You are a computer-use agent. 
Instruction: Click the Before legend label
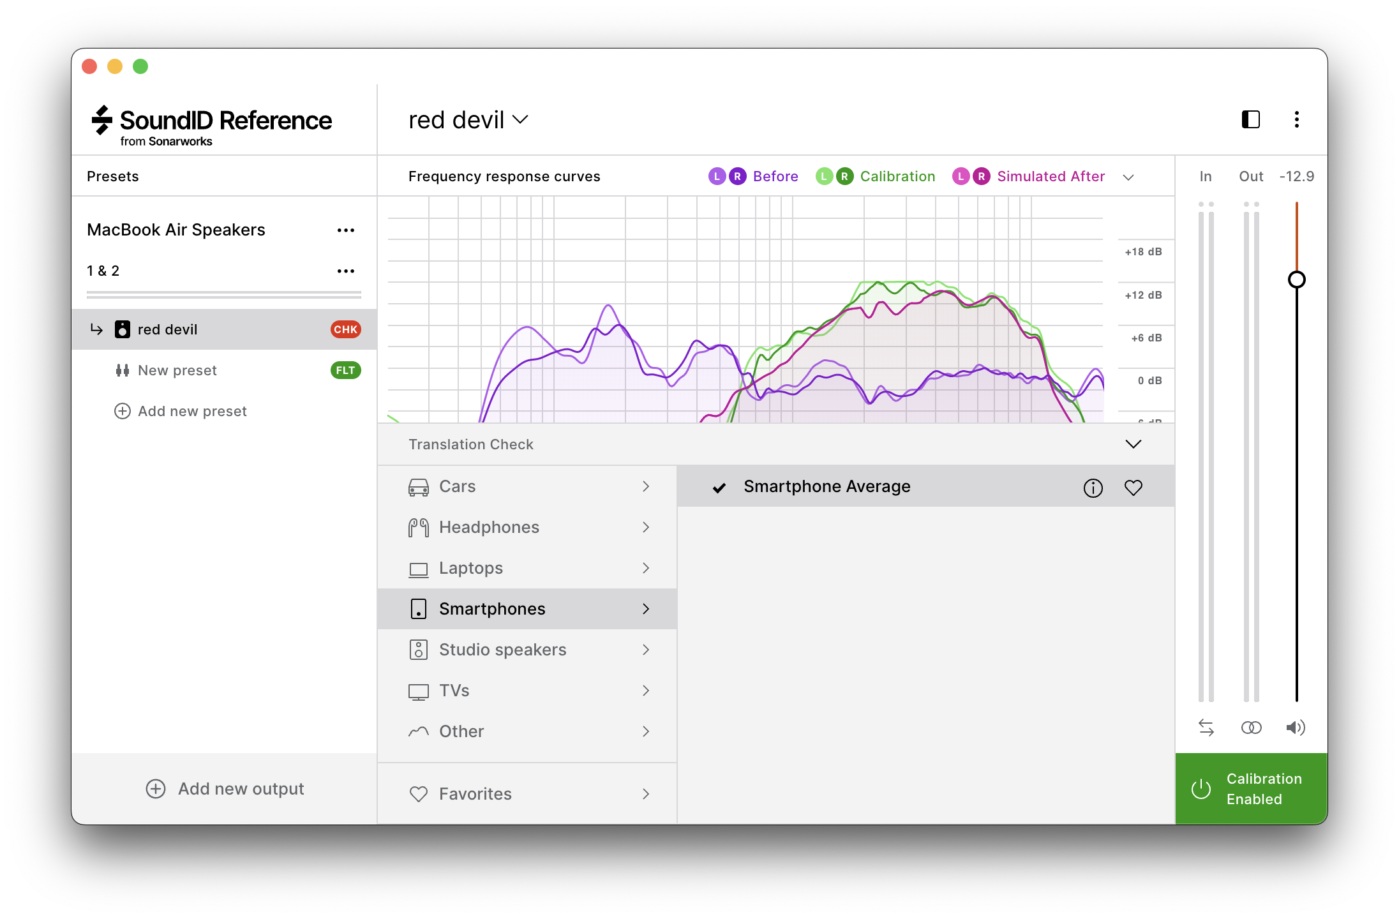pos(775,176)
